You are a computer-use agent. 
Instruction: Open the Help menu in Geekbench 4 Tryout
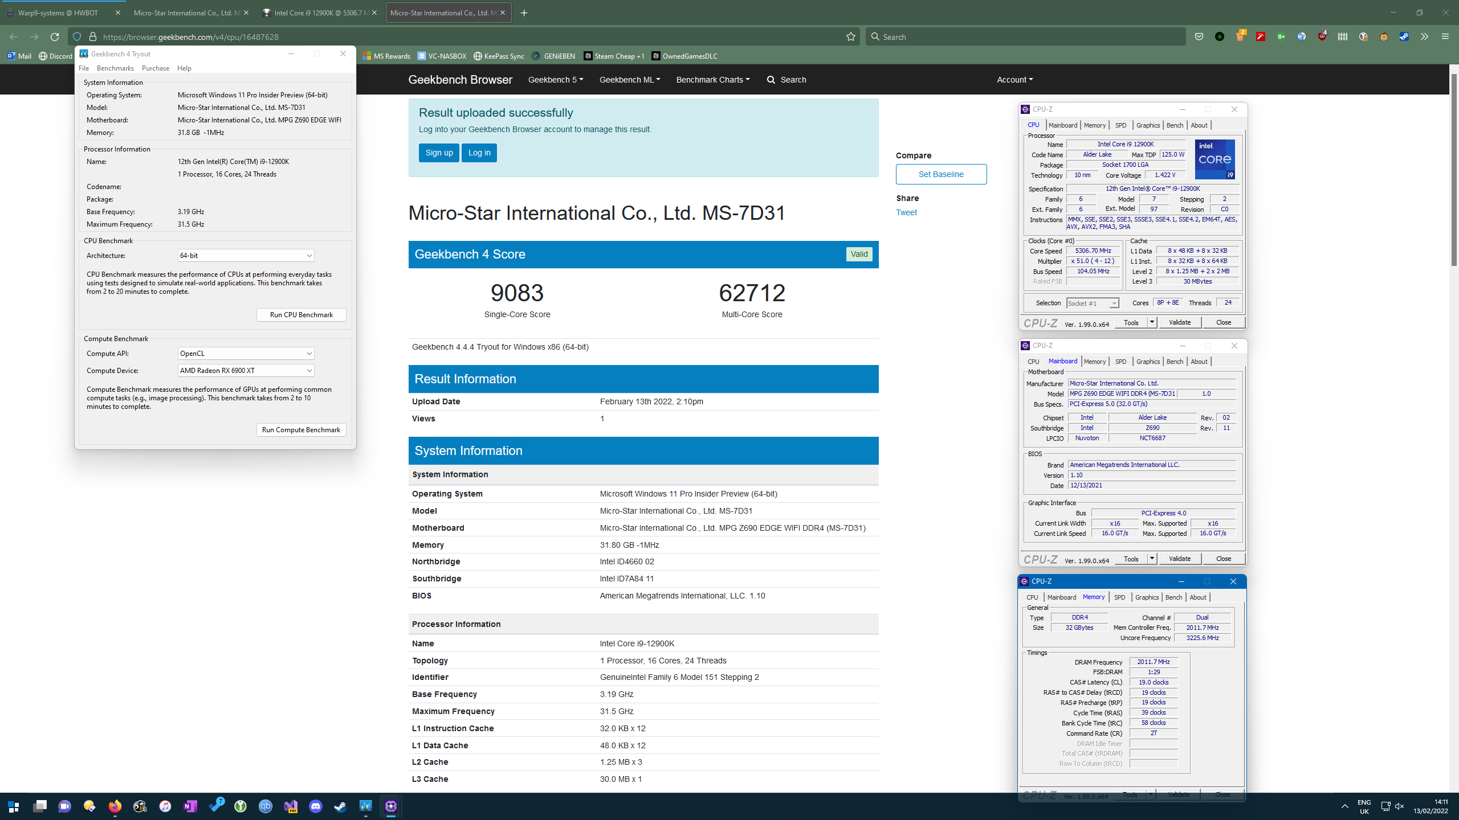coord(184,68)
